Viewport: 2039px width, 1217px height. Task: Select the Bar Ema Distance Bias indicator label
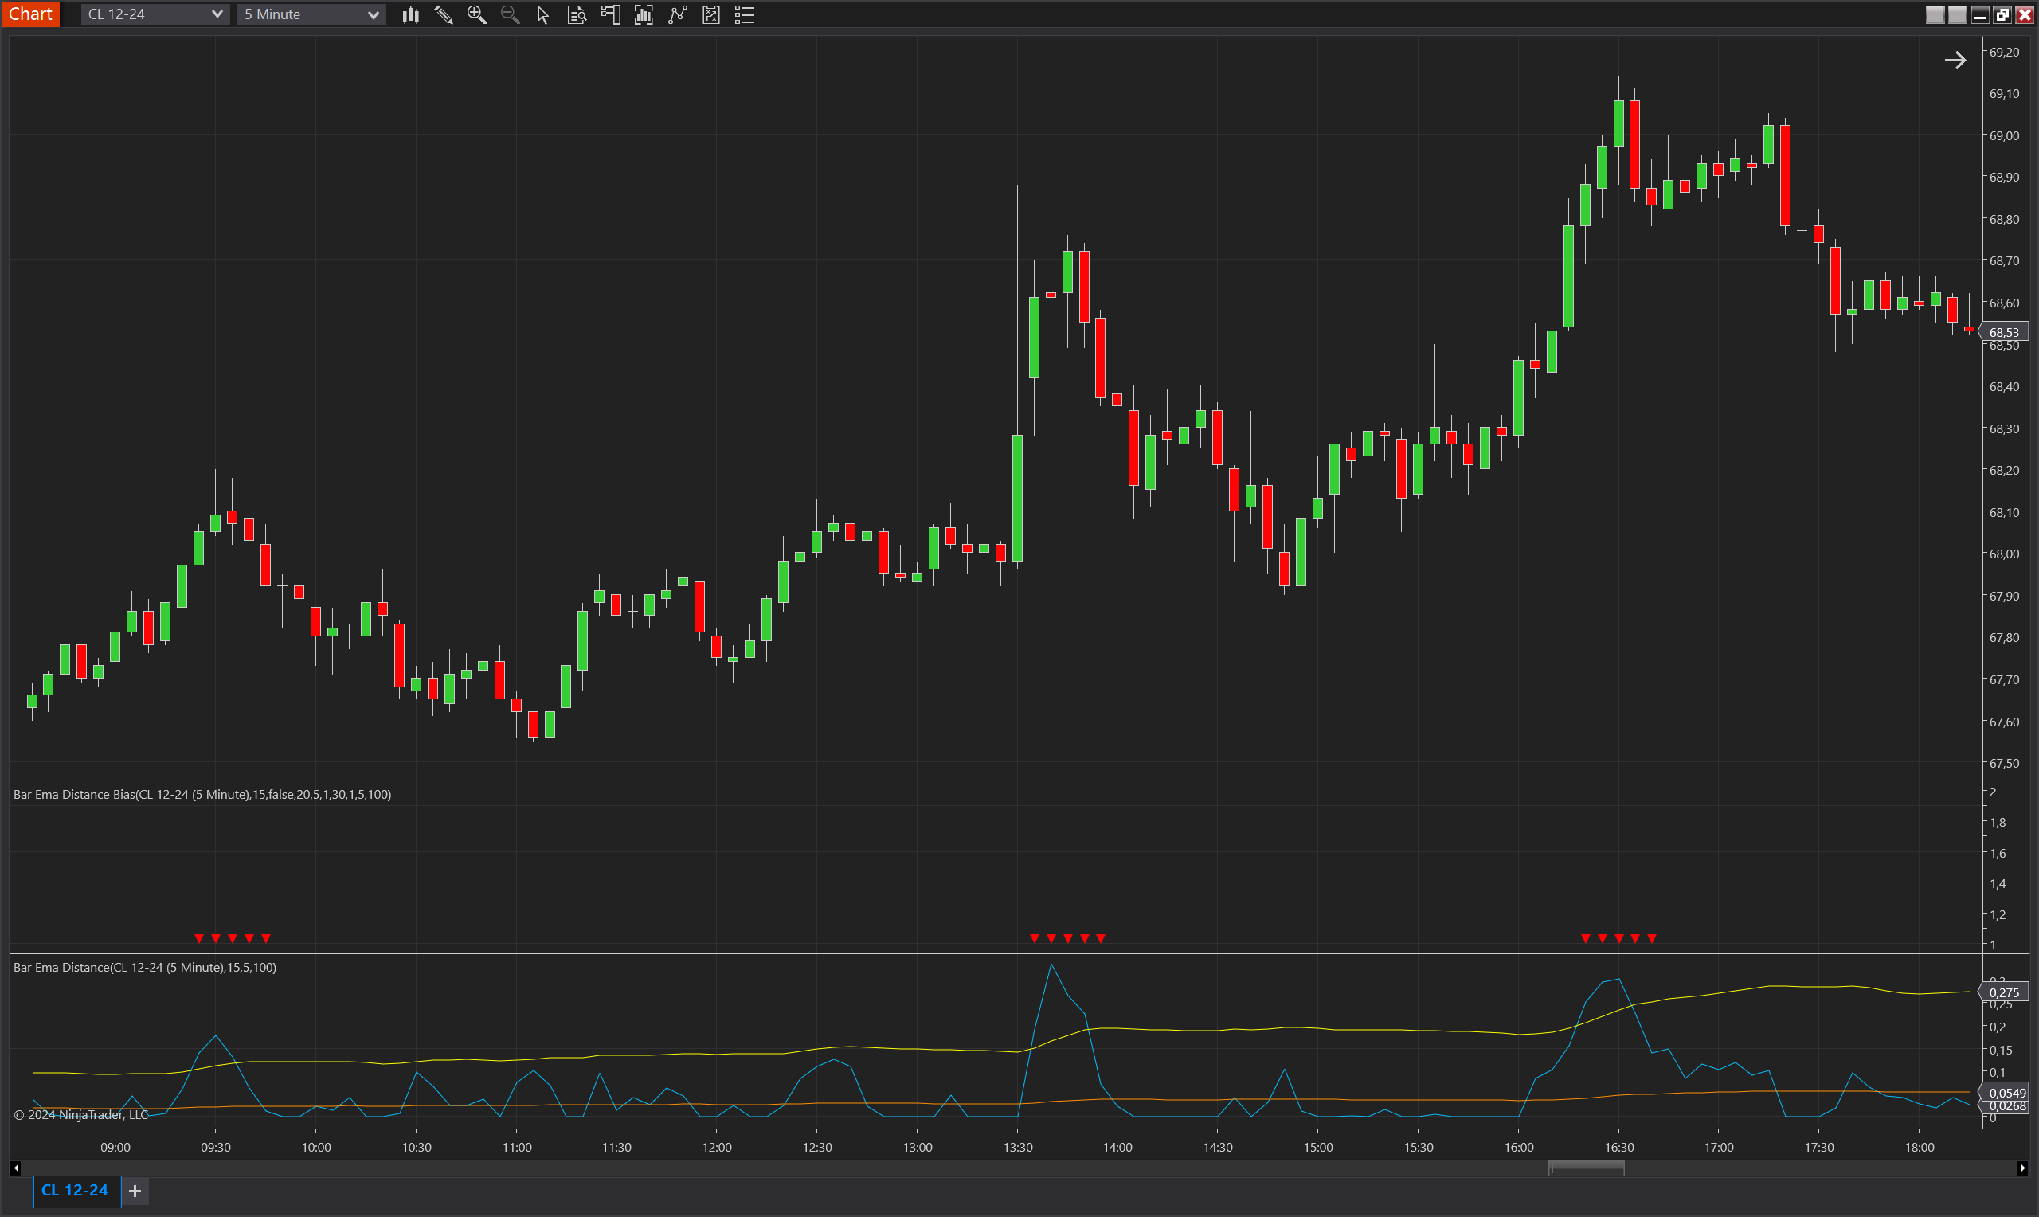[x=202, y=794]
